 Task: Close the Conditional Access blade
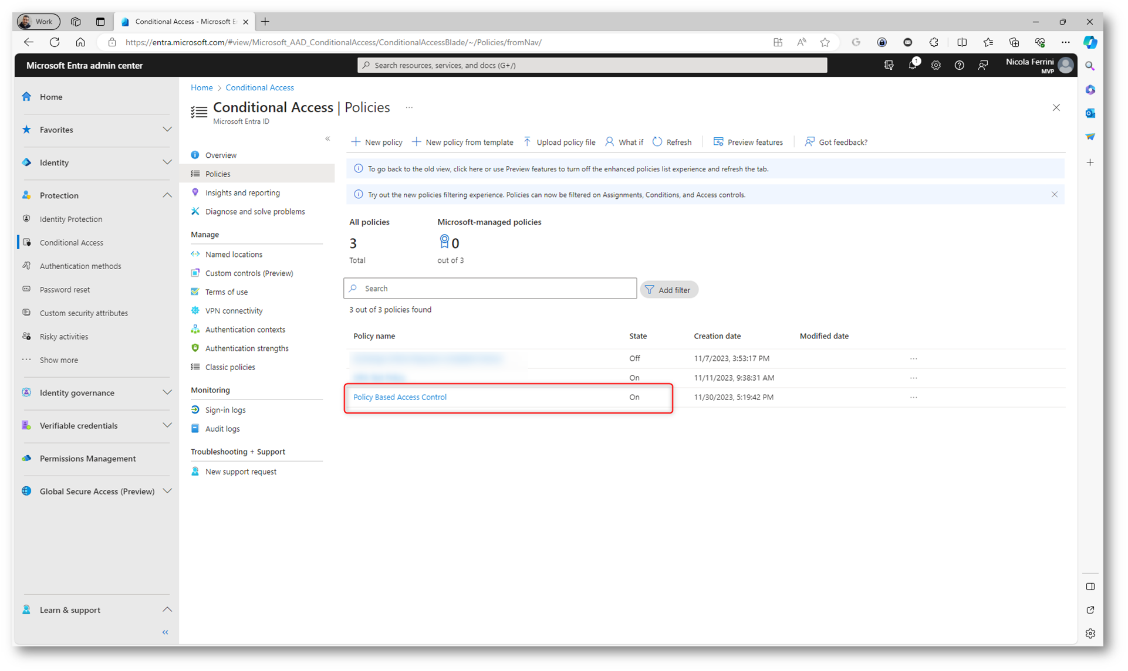[x=1056, y=107]
